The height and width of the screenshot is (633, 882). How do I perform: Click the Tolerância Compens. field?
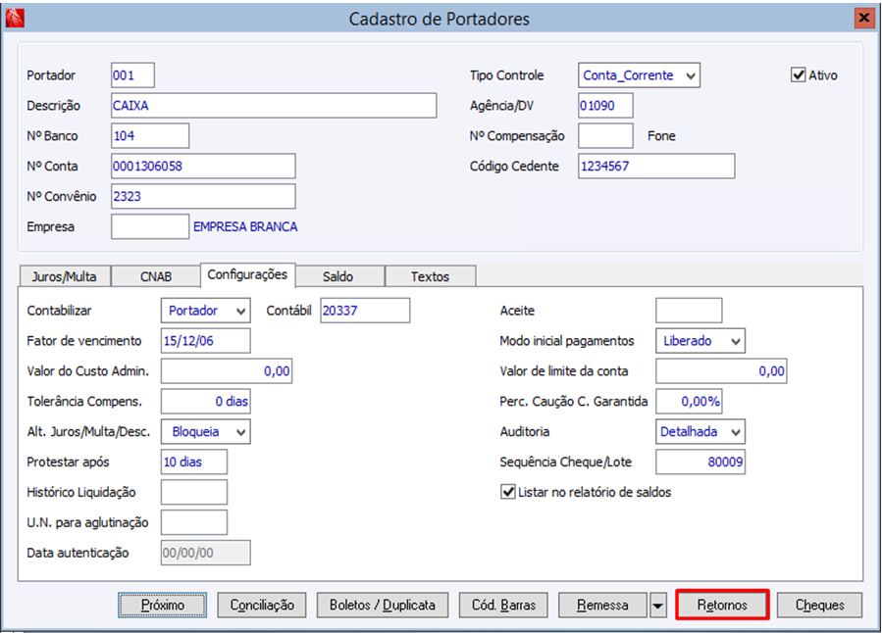[x=206, y=402]
